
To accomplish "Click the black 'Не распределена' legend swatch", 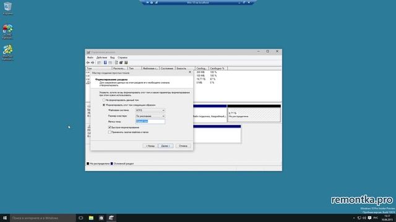I will click(x=88, y=163).
